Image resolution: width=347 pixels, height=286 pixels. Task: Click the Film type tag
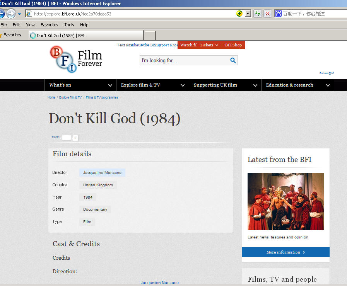click(x=87, y=222)
